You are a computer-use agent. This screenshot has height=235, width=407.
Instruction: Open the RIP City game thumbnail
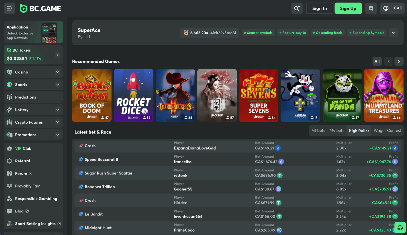click(x=300, y=95)
